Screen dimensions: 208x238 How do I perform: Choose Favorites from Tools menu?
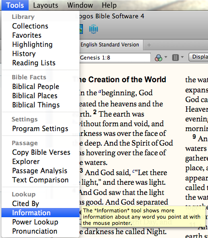pyautogui.click(x=40, y=35)
